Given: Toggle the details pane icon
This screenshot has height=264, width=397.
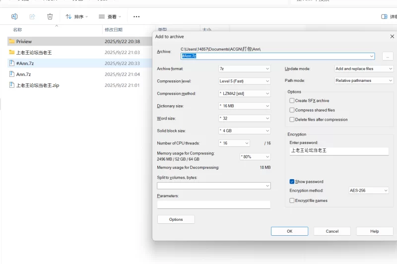Looking at the screenshot, I should pos(384,16).
